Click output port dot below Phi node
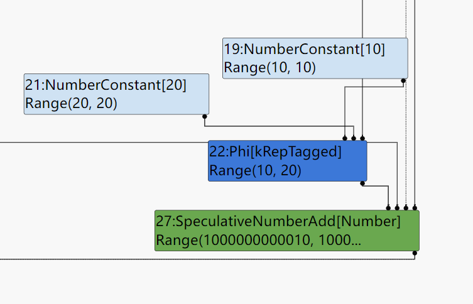The image size is (473, 304). [x=362, y=183]
